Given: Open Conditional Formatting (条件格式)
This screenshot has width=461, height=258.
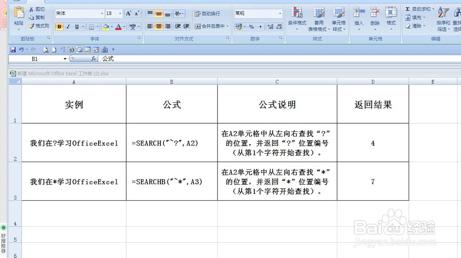Looking at the screenshot, I should click(x=297, y=18).
